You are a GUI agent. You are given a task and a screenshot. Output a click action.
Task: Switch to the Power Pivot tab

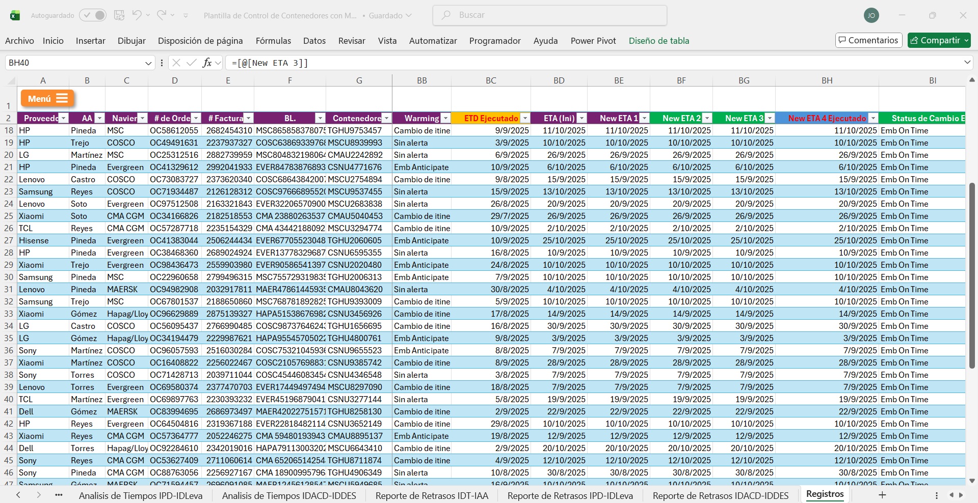point(593,41)
